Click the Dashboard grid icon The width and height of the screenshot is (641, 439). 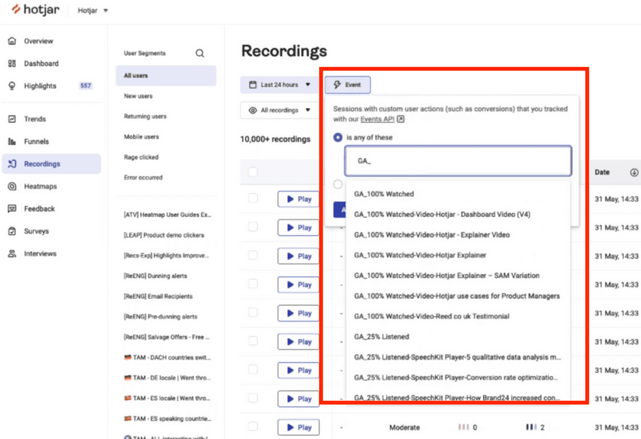pyautogui.click(x=12, y=63)
